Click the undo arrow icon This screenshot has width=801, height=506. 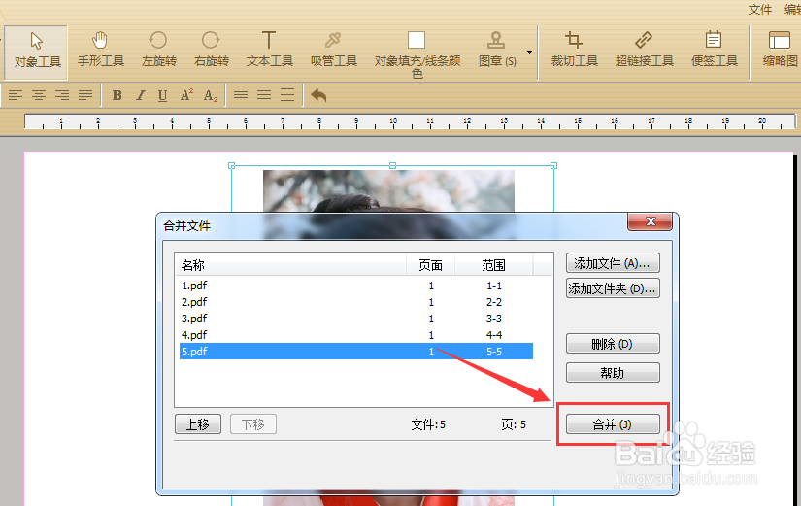pos(318,95)
